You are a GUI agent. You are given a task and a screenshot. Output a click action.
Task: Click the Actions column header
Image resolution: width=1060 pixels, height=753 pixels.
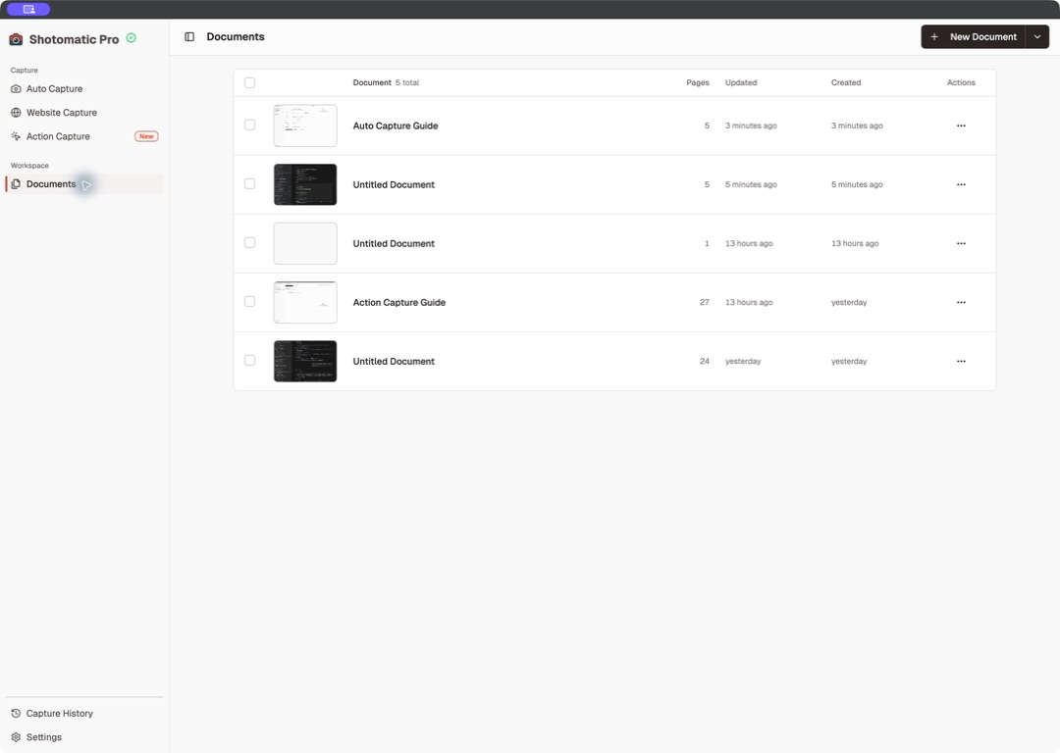point(961,82)
